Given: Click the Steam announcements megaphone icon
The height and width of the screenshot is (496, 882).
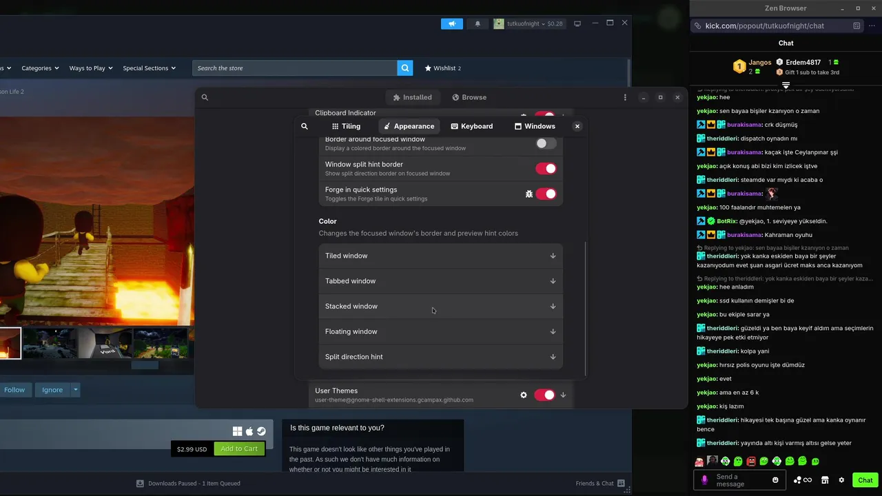Looking at the screenshot, I should [452, 23].
